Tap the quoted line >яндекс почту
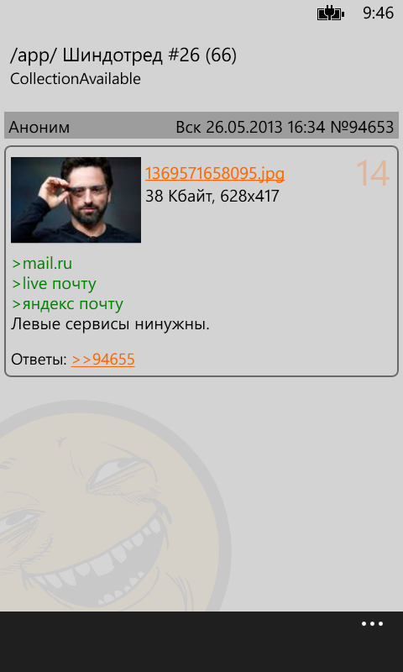This screenshot has width=403, height=672. (67, 304)
